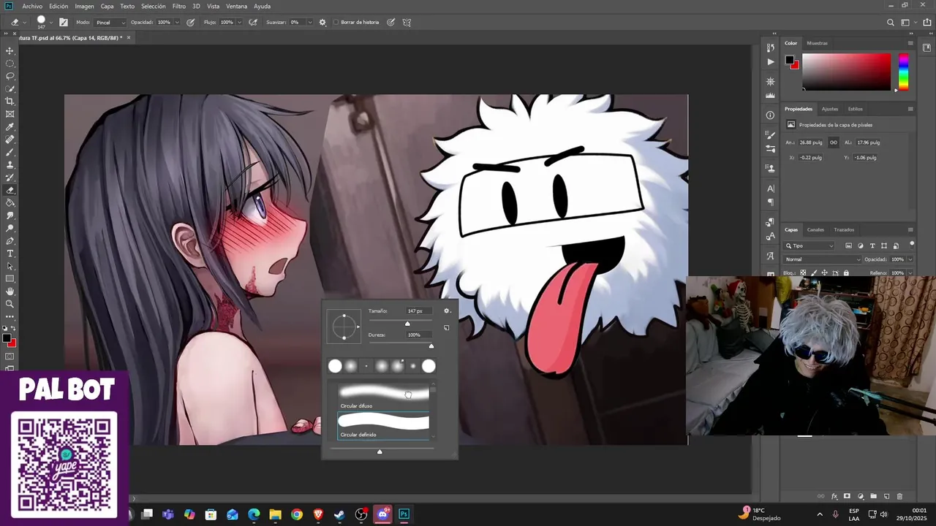Toggle link width and height
This screenshot has width=936, height=526.
pyautogui.click(x=834, y=142)
